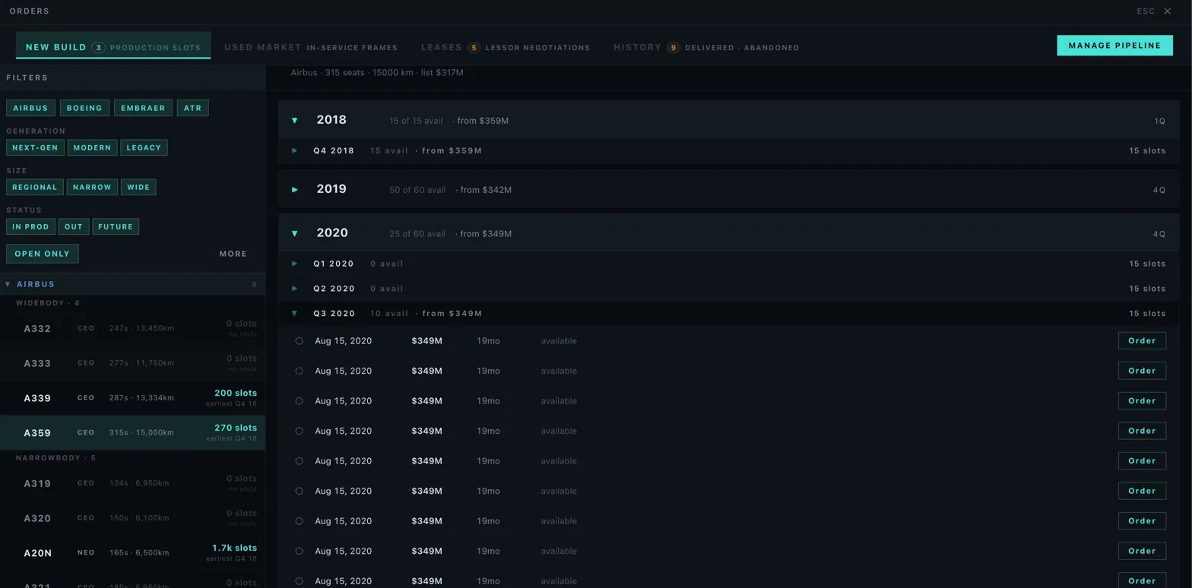The width and height of the screenshot is (1192, 588).
Task: Switch to the New Build tab
Action: [113, 47]
